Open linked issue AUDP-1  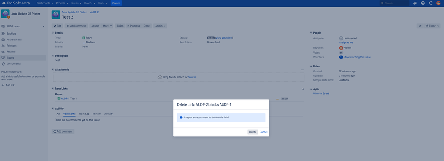click(65, 98)
